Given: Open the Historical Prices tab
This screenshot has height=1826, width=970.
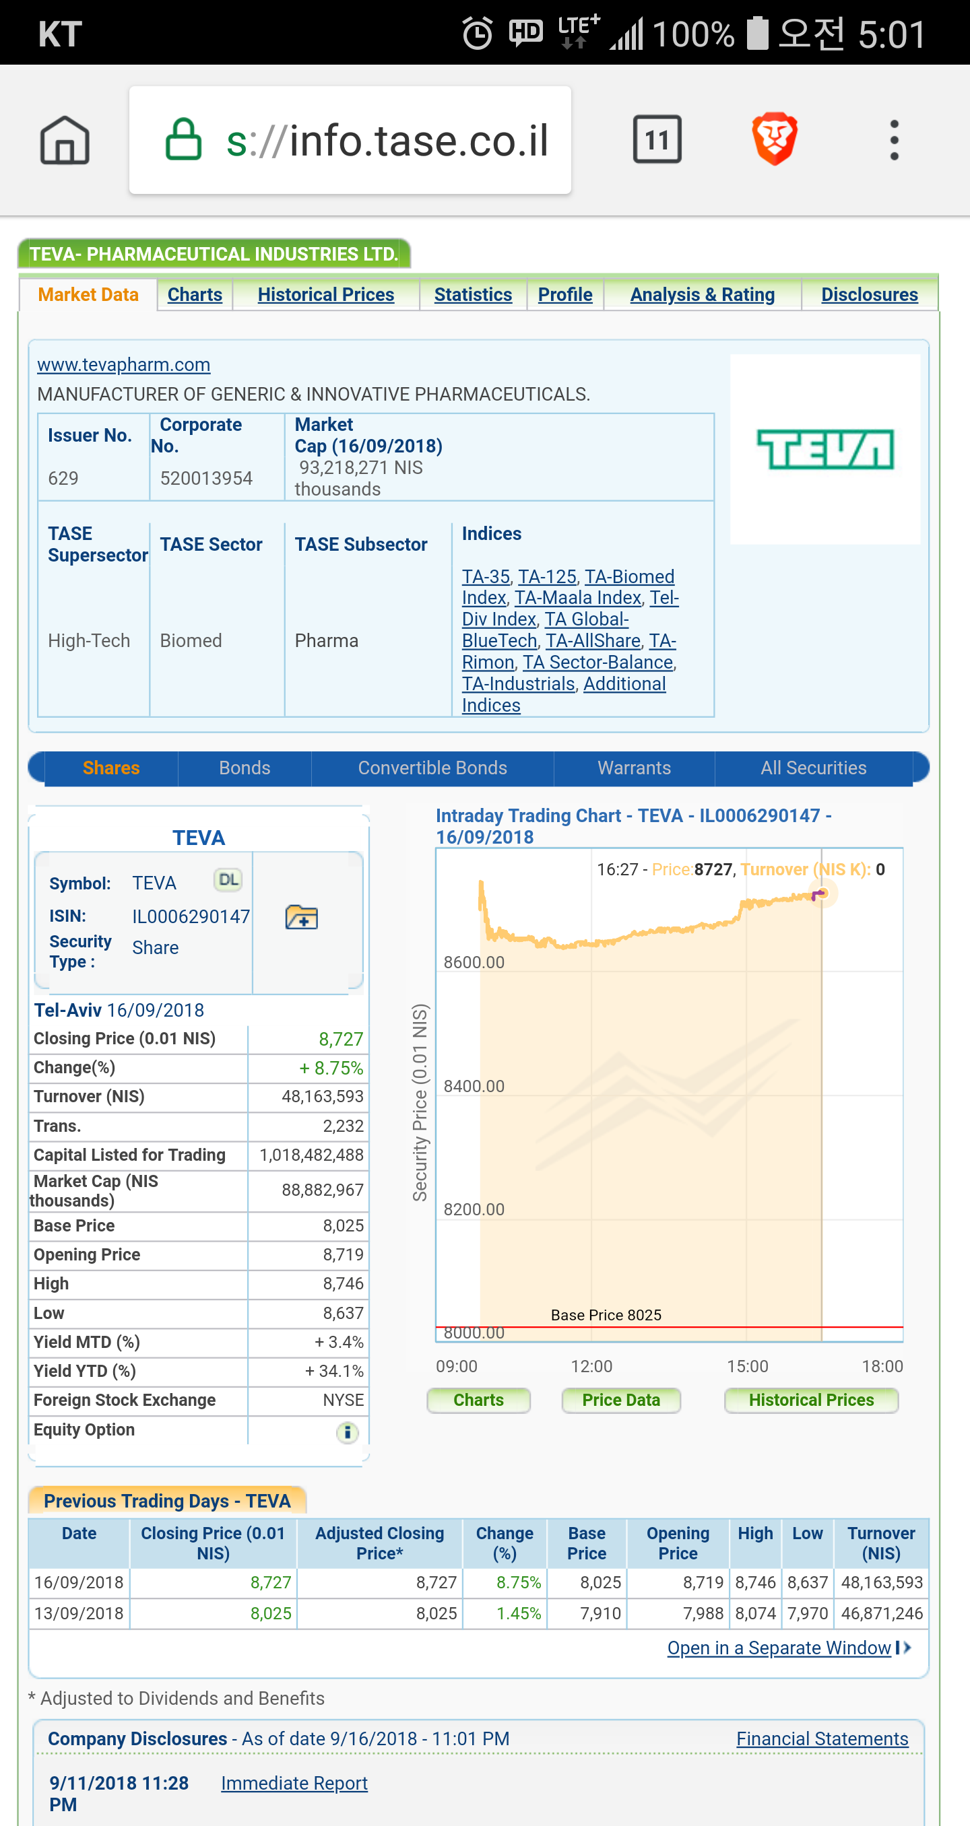Looking at the screenshot, I should (x=325, y=294).
